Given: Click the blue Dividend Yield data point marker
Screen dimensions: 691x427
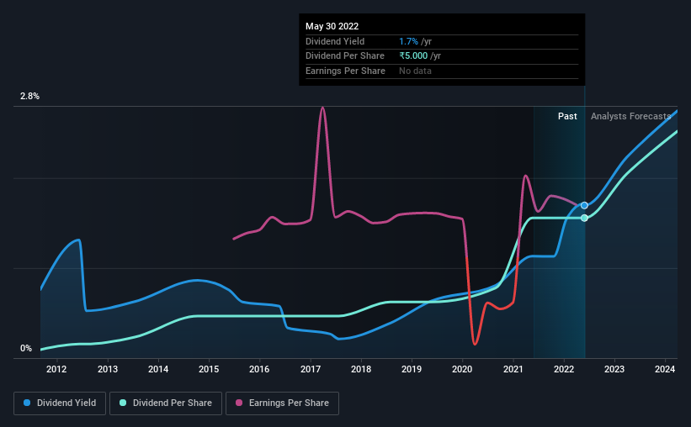Looking at the screenshot, I should [584, 206].
